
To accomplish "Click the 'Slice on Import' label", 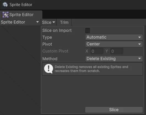I will [57, 31].
